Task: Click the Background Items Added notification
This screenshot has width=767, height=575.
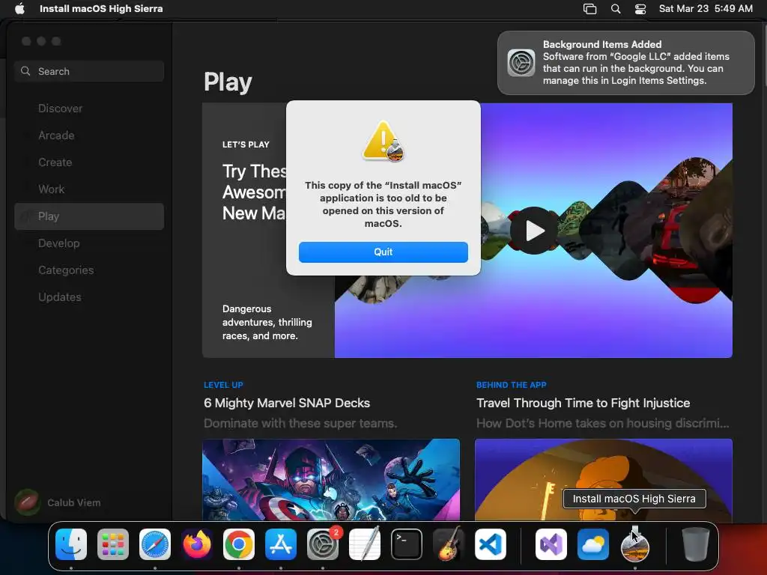Action: 626,63
